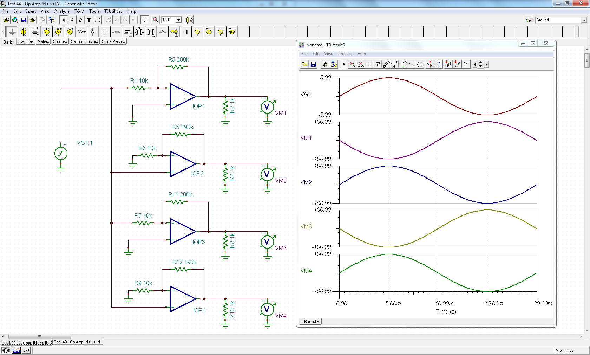This screenshot has height=355, width=590.
Task: Place an Inductor component
Action: pos(116,32)
